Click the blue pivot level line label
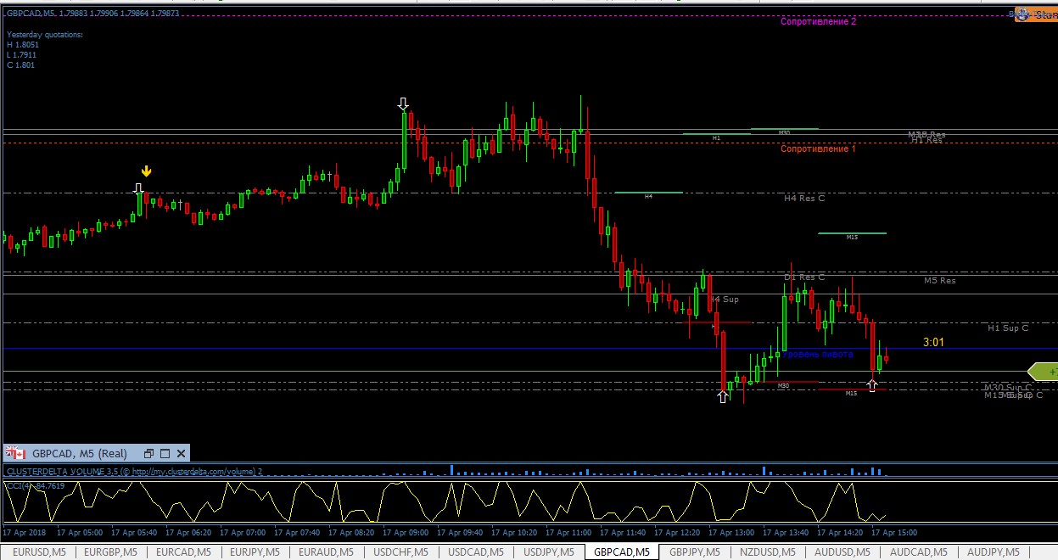This screenshot has height=560, width=1058. click(x=817, y=354)
